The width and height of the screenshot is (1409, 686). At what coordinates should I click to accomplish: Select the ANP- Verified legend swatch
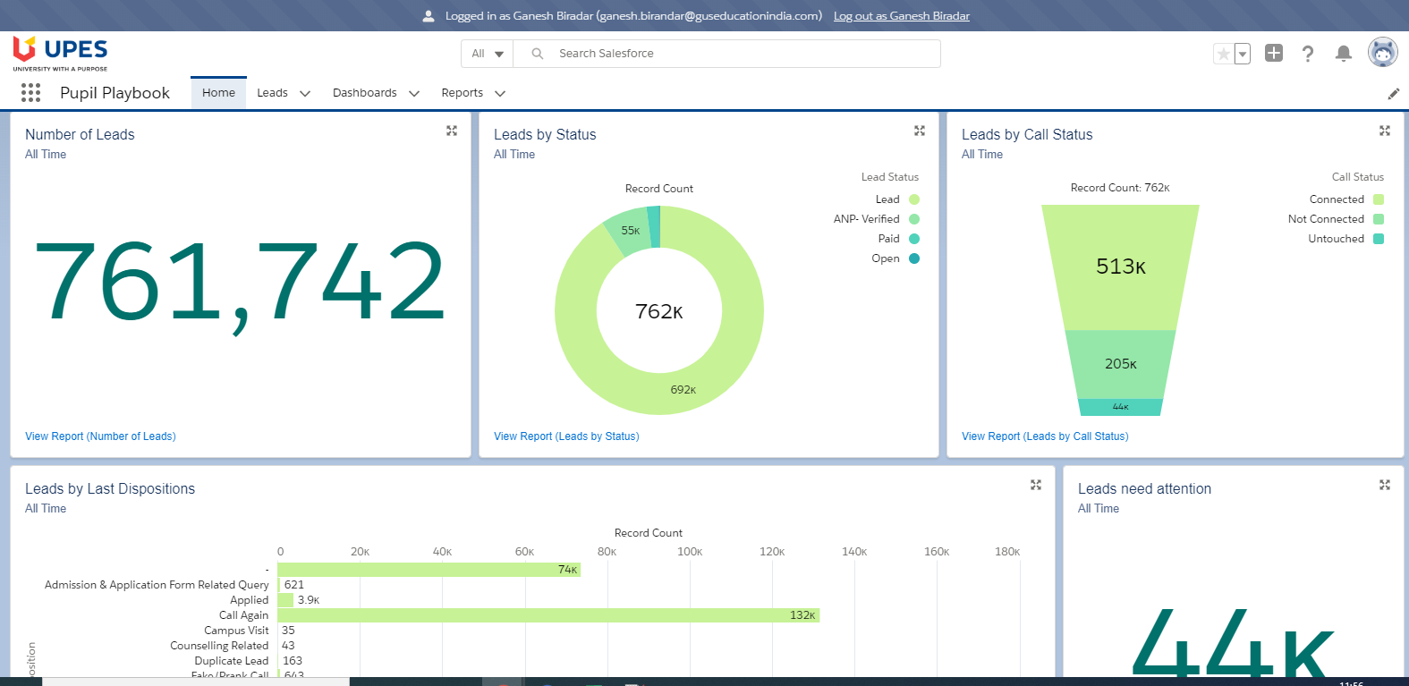point(914,219)
